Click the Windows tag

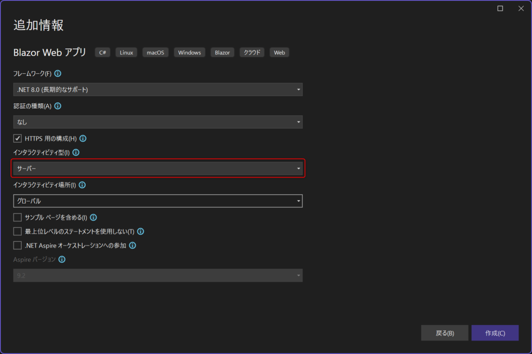click(x=189, y=52)
